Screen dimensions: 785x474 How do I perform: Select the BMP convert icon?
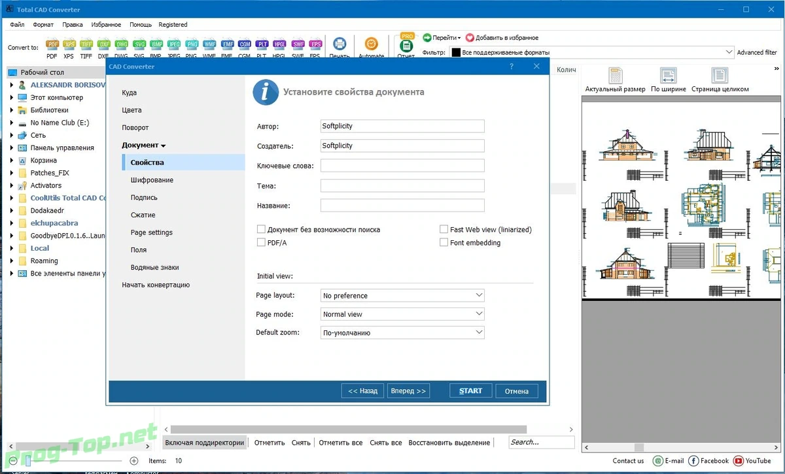pos(156,45)
